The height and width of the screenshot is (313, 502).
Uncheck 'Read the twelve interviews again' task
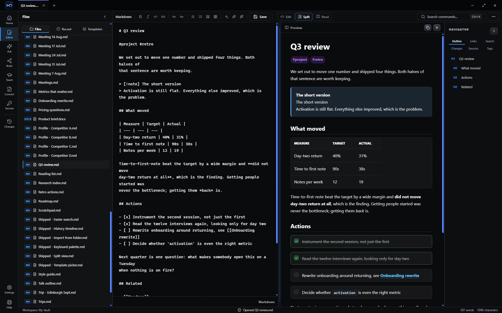(296, 258)
